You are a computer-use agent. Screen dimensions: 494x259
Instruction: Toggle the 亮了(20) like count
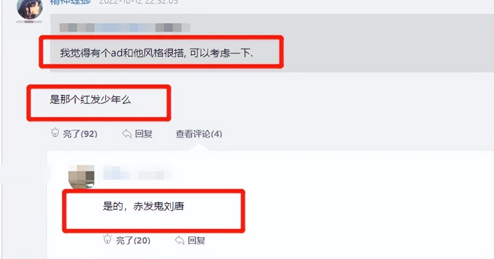coord(133,241)
